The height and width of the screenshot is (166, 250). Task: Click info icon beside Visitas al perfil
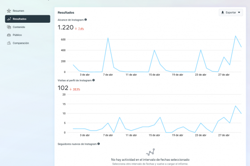93,80
